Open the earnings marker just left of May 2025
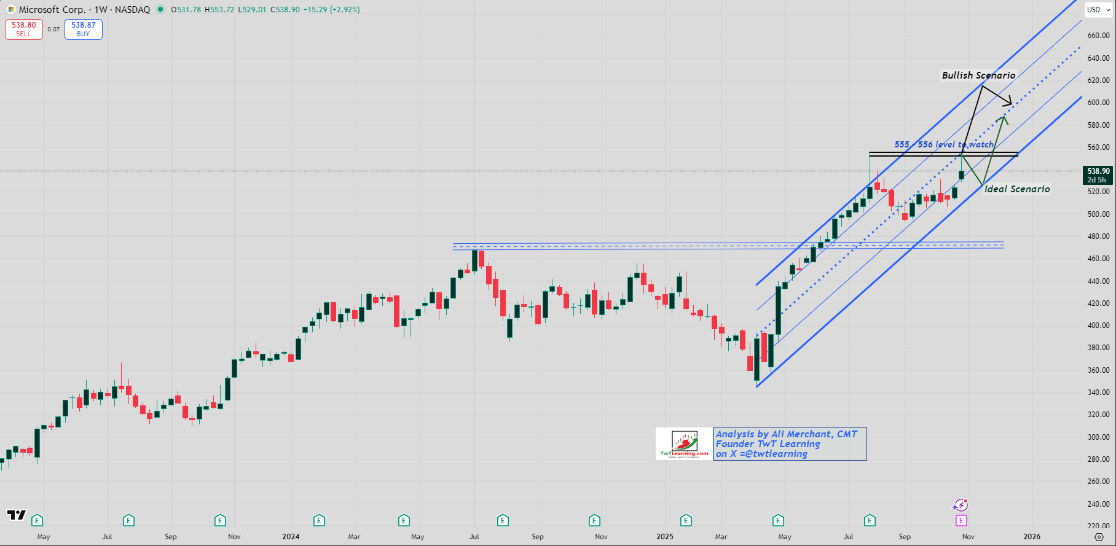 (x=778, y=521)
